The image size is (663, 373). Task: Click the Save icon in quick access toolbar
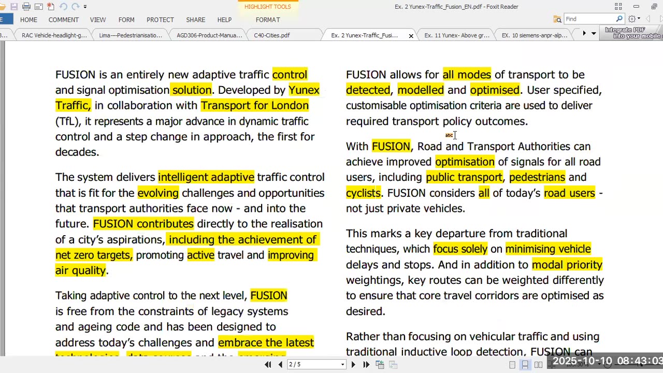[x=14, y=7]
